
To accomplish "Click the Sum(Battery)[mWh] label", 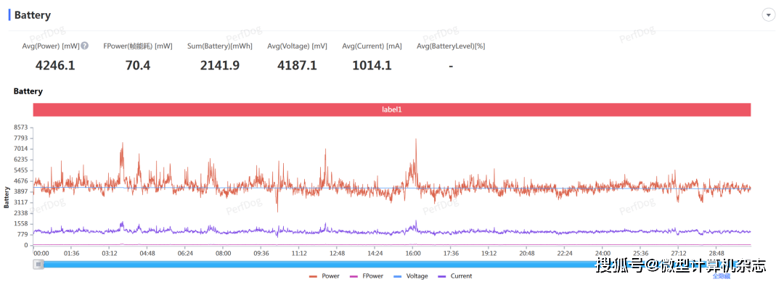I will 220,46.
